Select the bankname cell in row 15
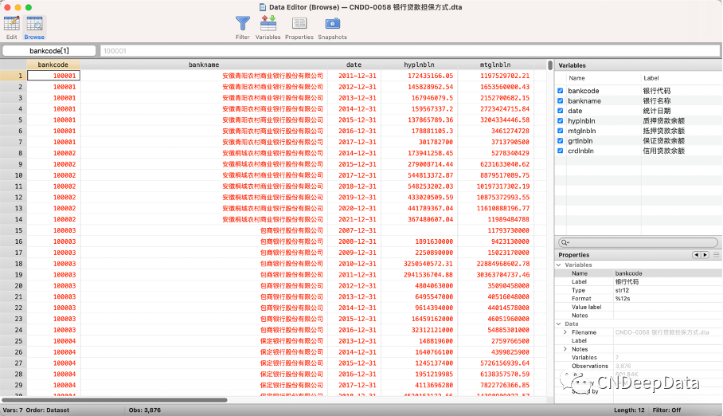The width and height of the screenshot is (723, 416). point(204,230)
